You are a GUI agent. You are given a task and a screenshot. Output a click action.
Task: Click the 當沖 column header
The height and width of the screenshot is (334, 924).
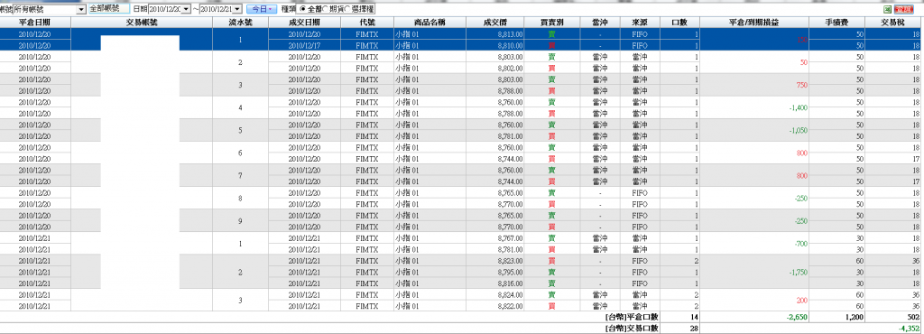click(x=600, y=22)
